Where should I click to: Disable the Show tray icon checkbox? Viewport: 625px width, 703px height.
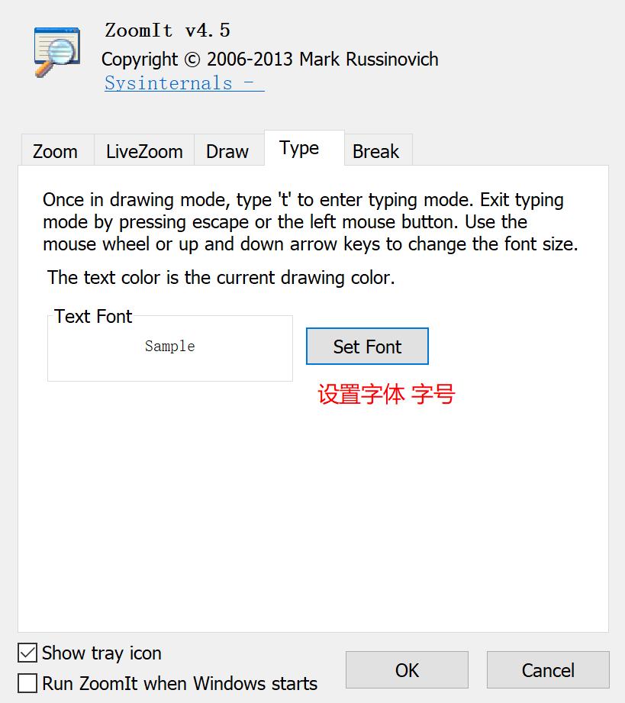pos(27,653)
